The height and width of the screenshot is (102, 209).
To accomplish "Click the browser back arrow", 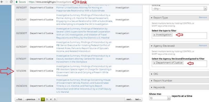I will pos(2,2).
